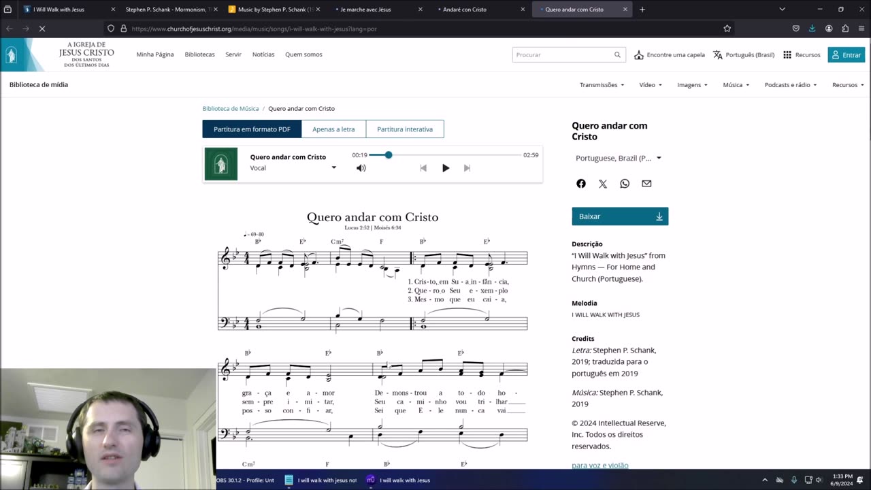Open Notícias menu item
The width and height of the screenshot is (871, 490).
[263, 54]
